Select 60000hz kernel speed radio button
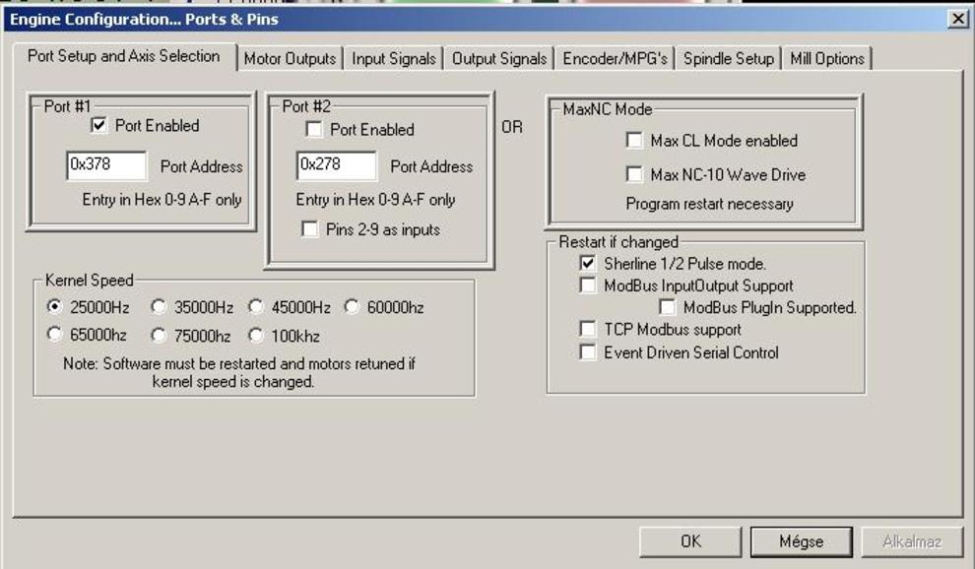 [x=352, y=307]
